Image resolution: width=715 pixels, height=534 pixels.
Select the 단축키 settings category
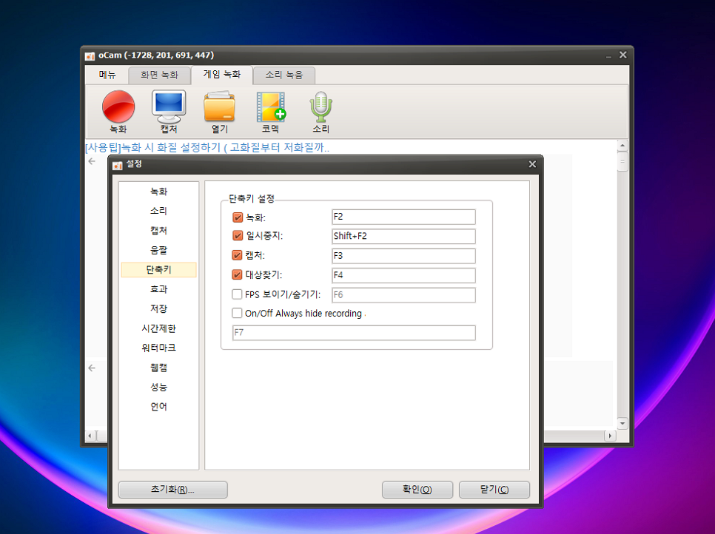pyautogui.click(x=158, y=270)
